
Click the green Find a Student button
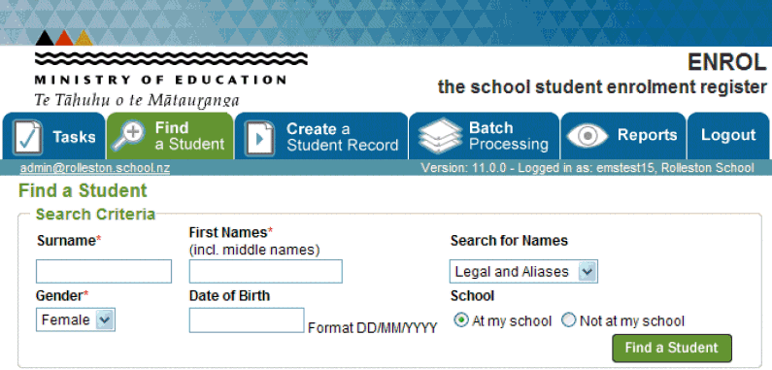[672, 348]
